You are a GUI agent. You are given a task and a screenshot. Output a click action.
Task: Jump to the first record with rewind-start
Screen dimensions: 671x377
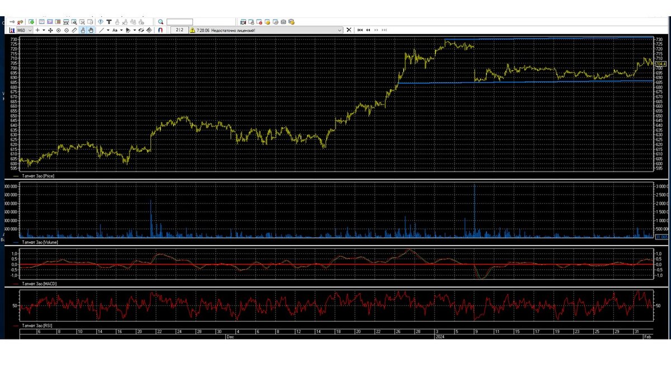pyautogui.click(x=360, y=30)
